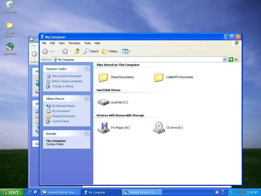Screen dimensions: 261x196
Task: Select the Shared Documents folder icon
Action: pos(103,77)
